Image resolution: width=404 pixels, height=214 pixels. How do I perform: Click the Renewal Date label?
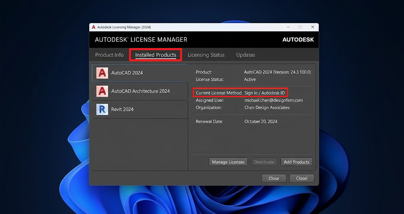coord(209,121)
